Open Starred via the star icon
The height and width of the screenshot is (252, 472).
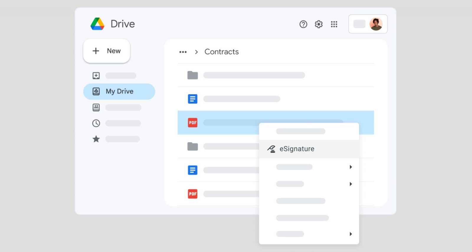96,139
